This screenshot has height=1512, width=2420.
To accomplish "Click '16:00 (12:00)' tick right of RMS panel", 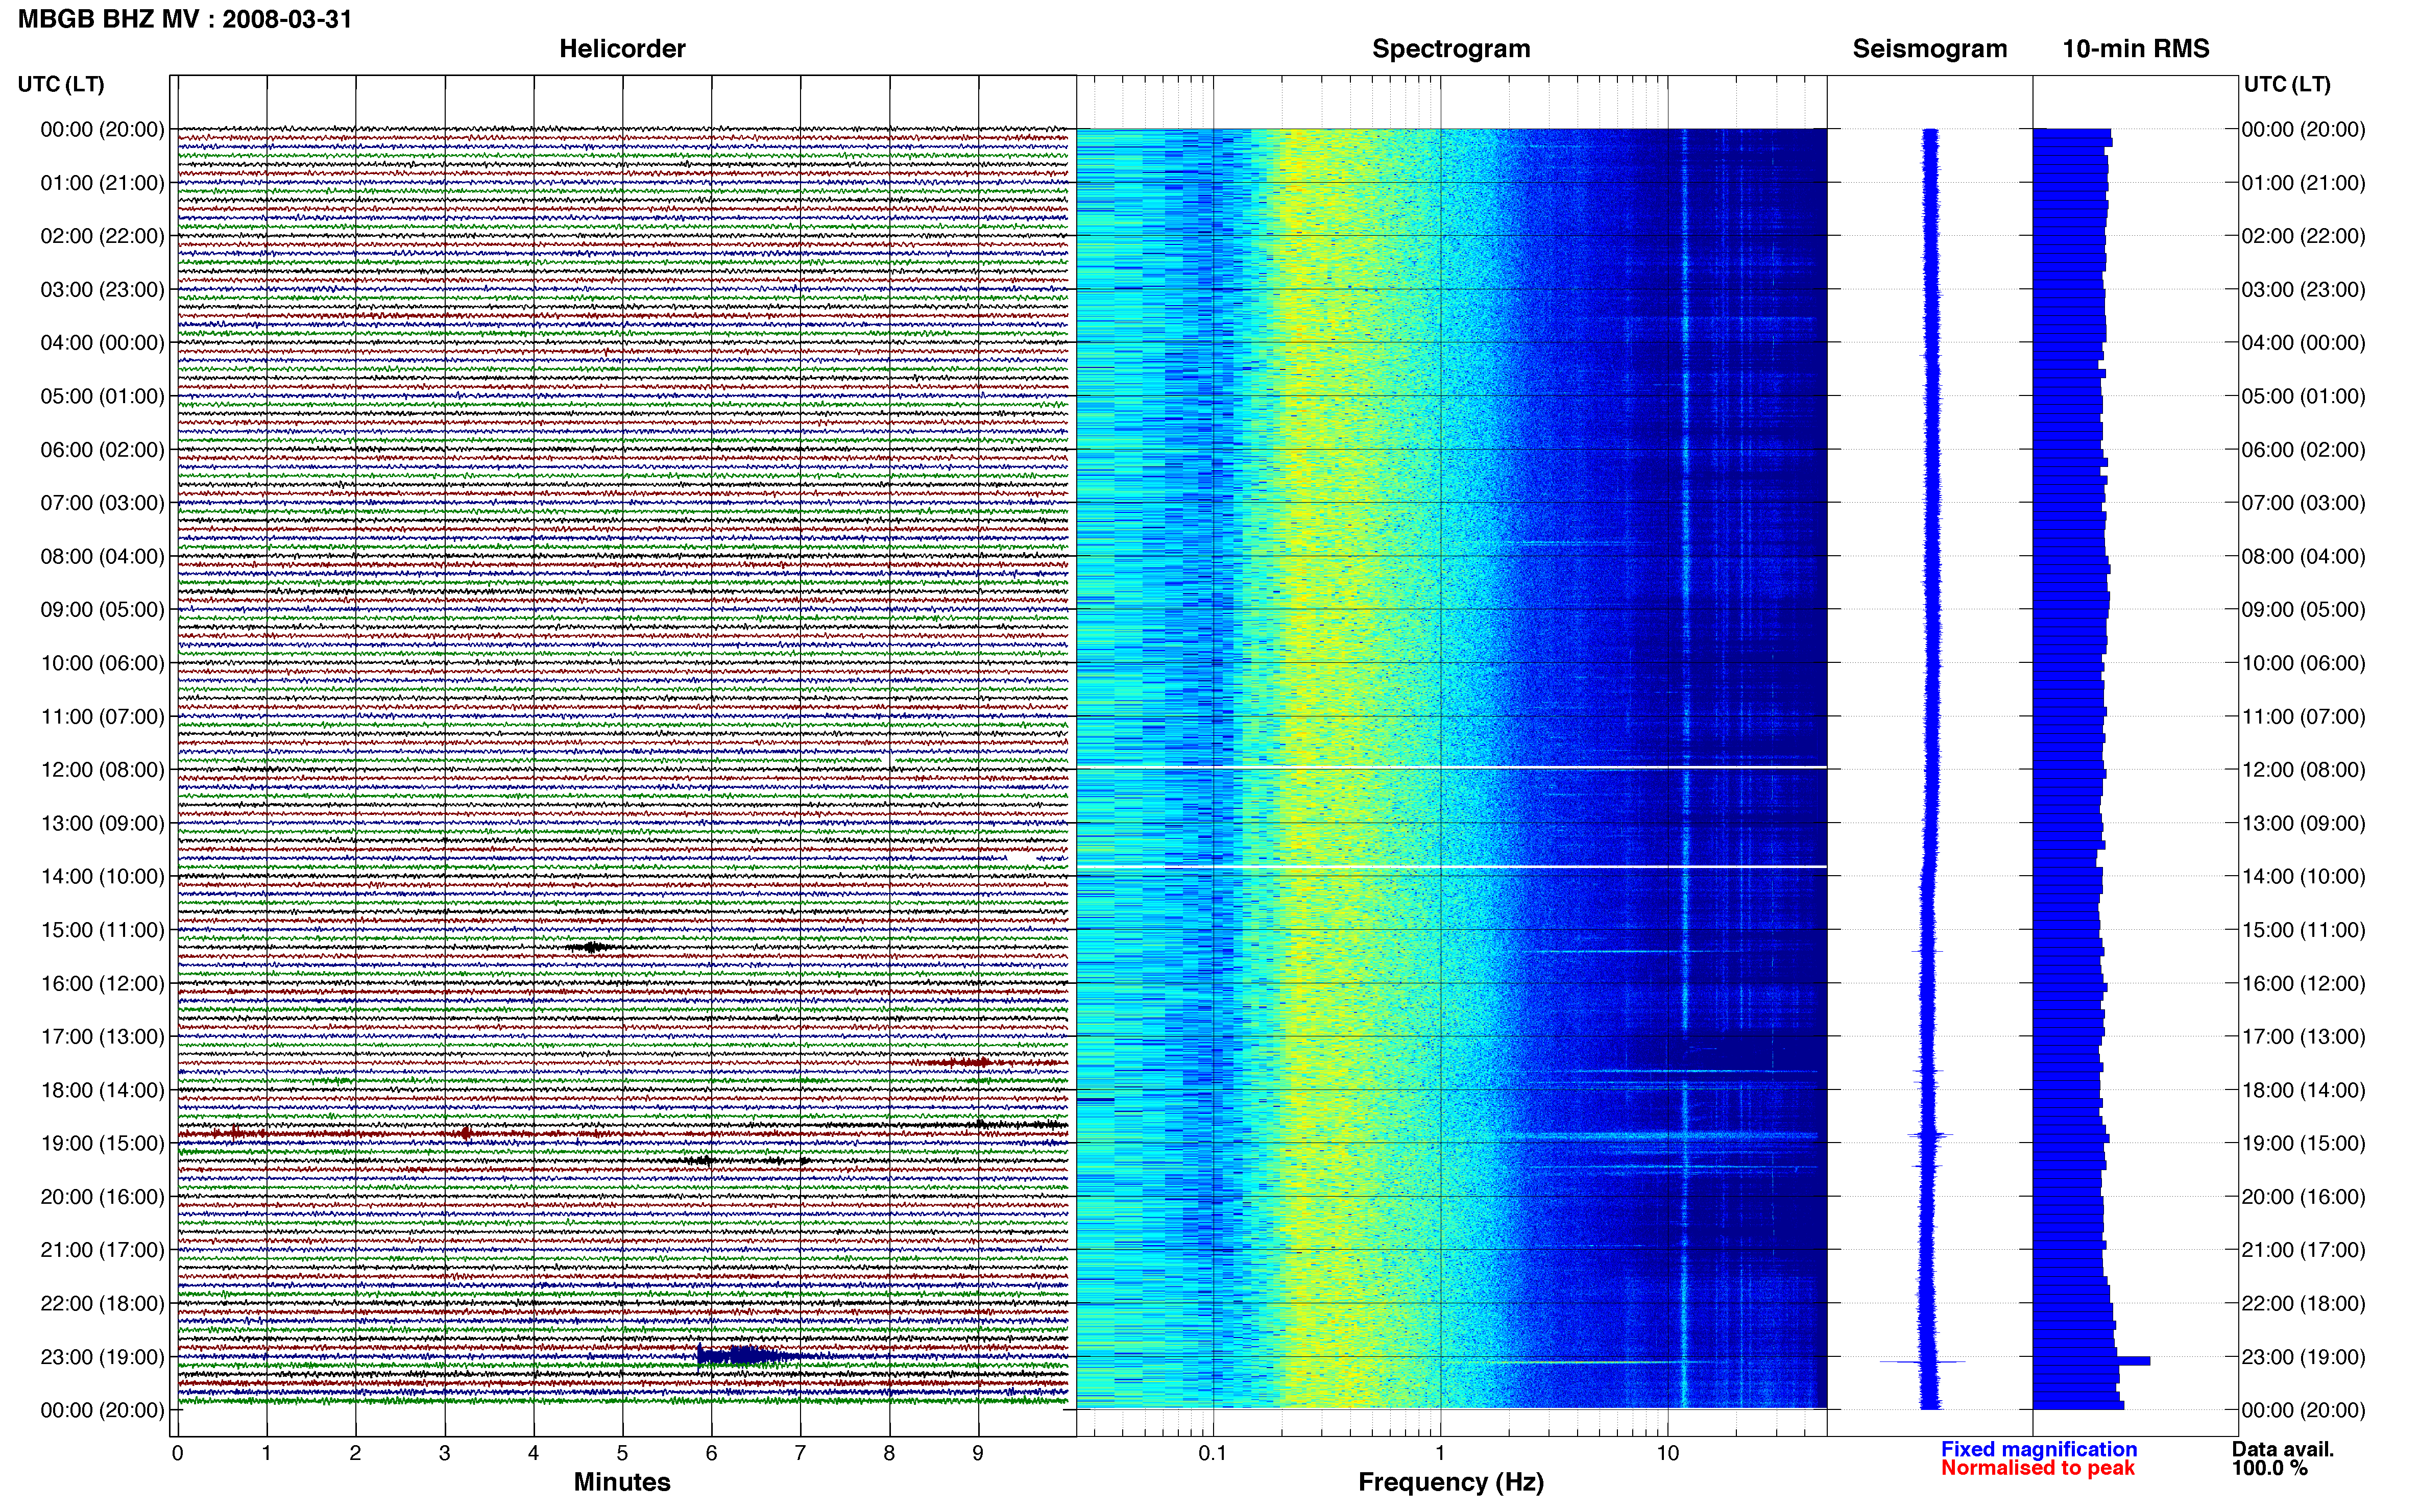I will (2303, 984).
